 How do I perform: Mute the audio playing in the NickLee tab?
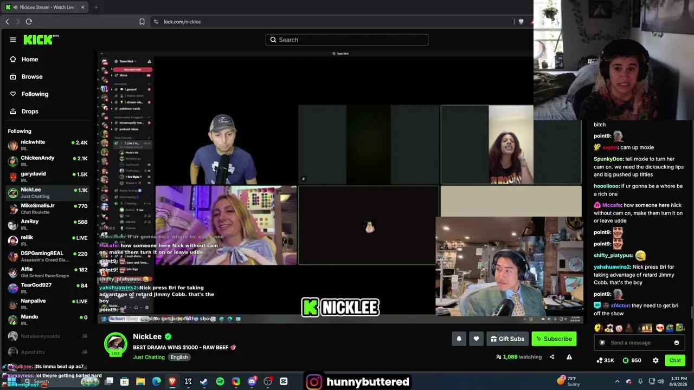point(15,7)
